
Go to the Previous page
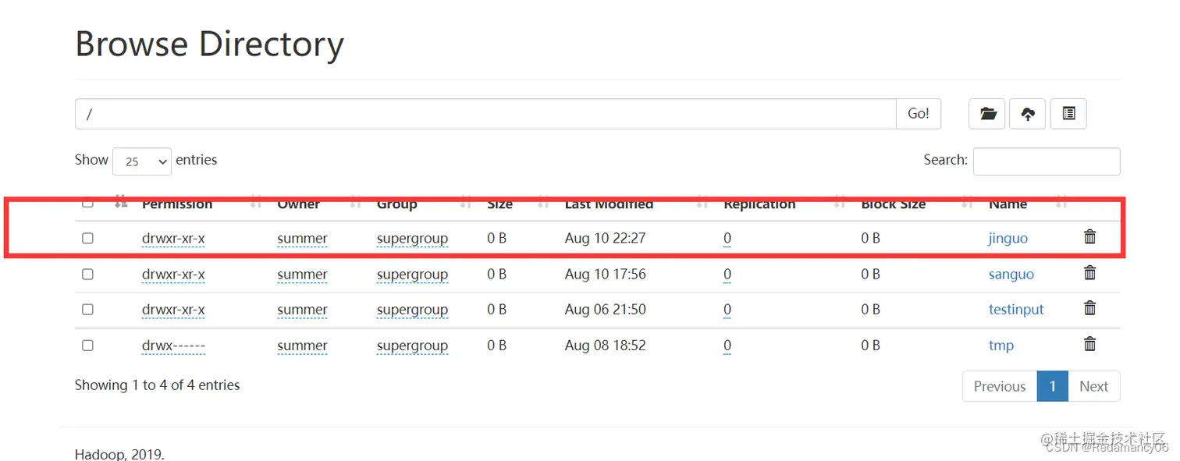pyautogui.click(x=1000, y=386)
